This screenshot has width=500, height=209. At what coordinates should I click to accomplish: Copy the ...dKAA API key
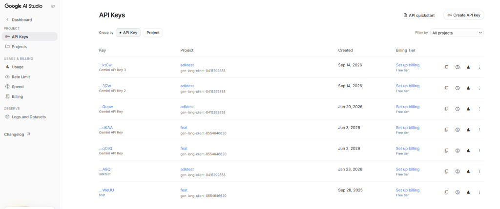click(x=446, y=130)
